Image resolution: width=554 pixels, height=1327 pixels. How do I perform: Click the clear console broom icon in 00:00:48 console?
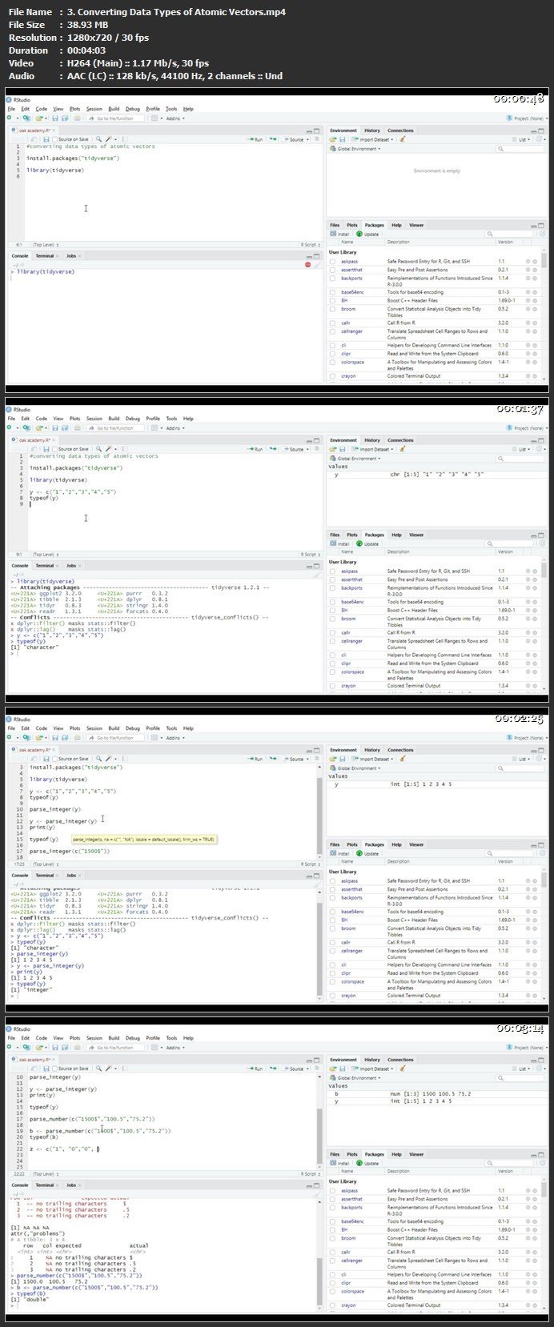(316, 264)
